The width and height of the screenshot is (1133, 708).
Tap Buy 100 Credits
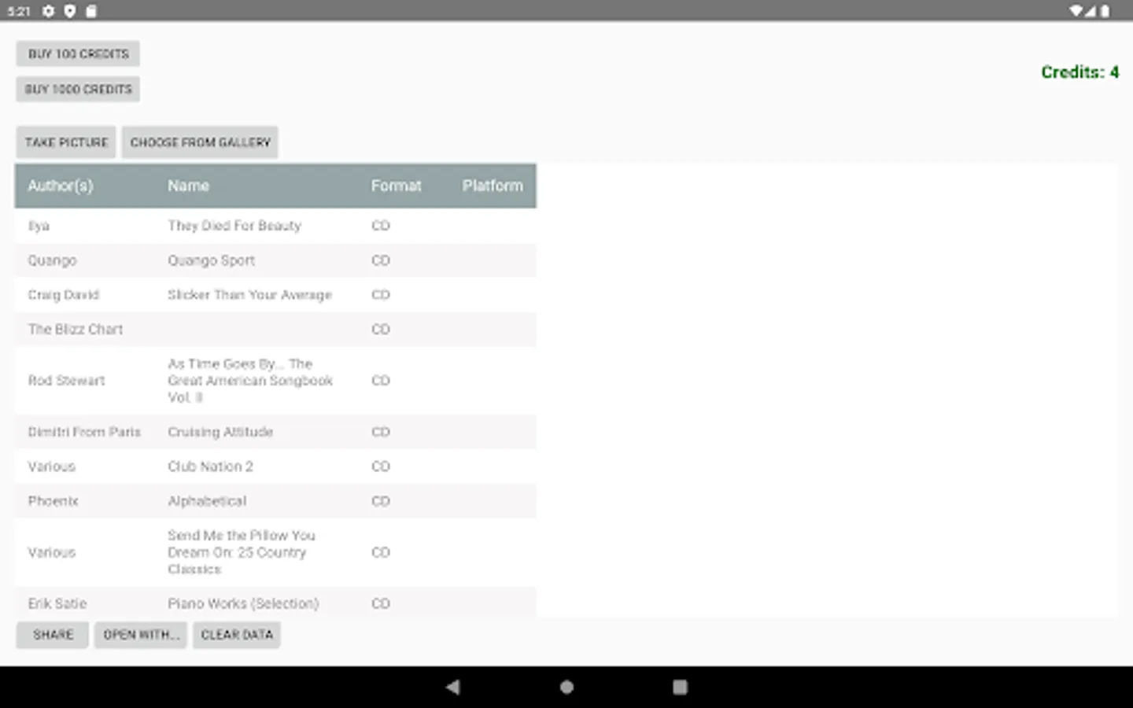point(77,53)
